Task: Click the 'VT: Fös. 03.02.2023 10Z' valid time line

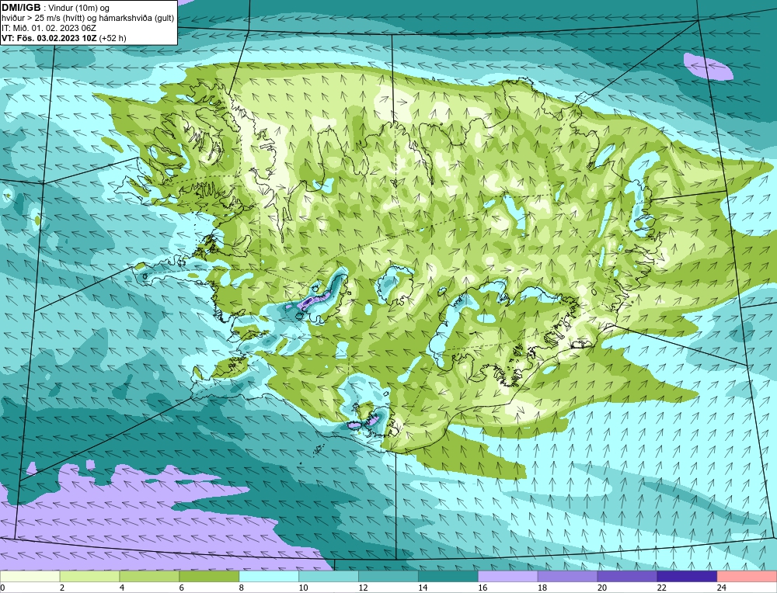Action: (64, 38)
